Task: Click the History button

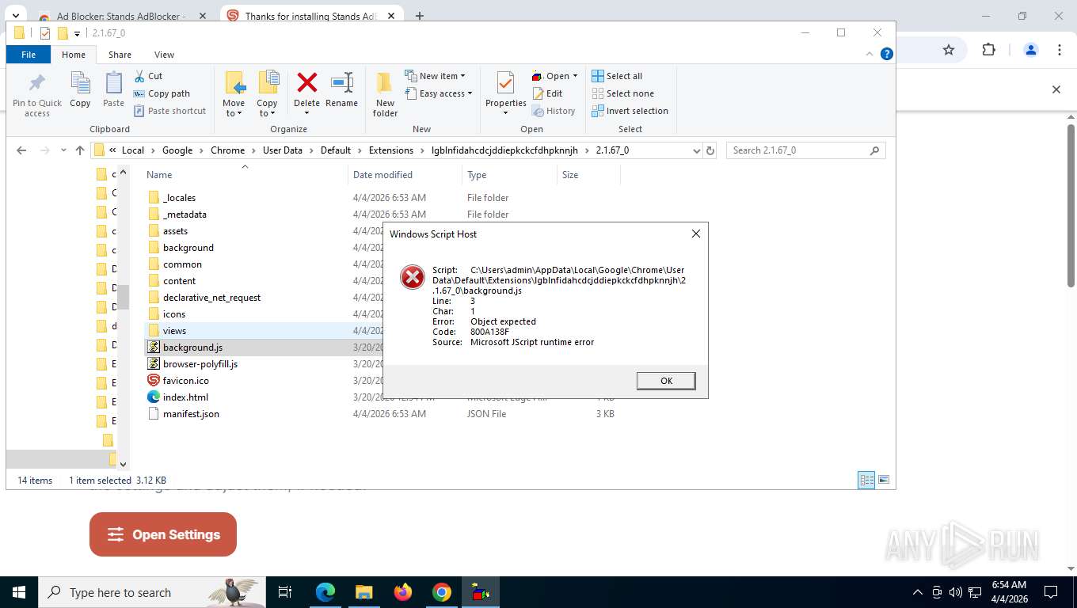Action: click(553, 111)
